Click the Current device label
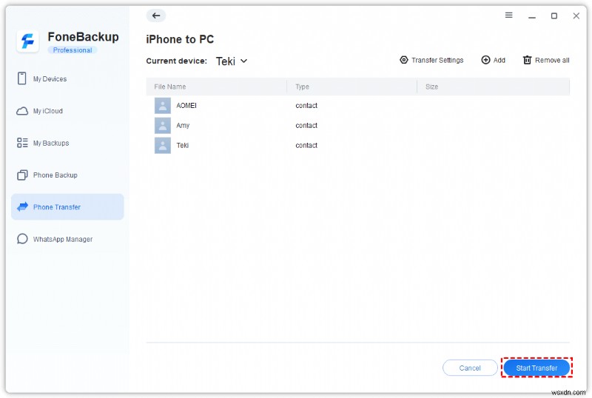This screenshot has width=592, height=398. point(176,61)
